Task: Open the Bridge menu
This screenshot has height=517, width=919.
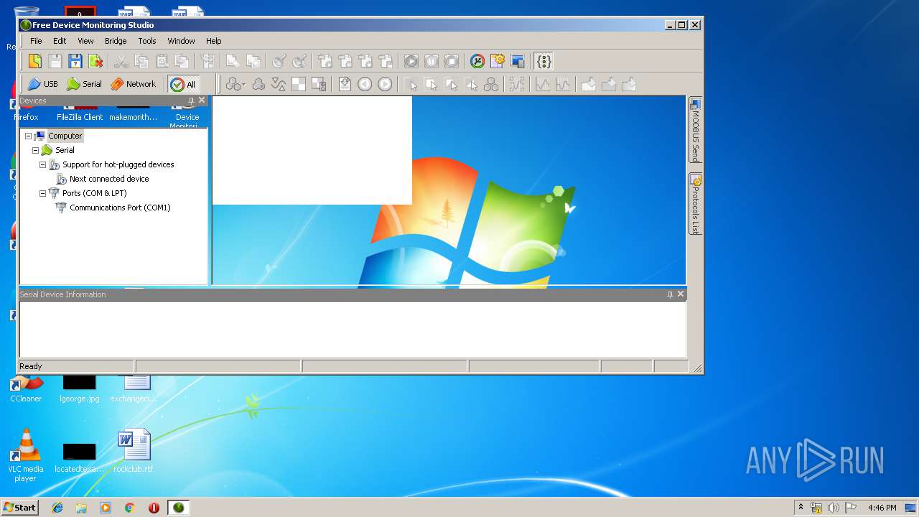Action: pos(116,41)
